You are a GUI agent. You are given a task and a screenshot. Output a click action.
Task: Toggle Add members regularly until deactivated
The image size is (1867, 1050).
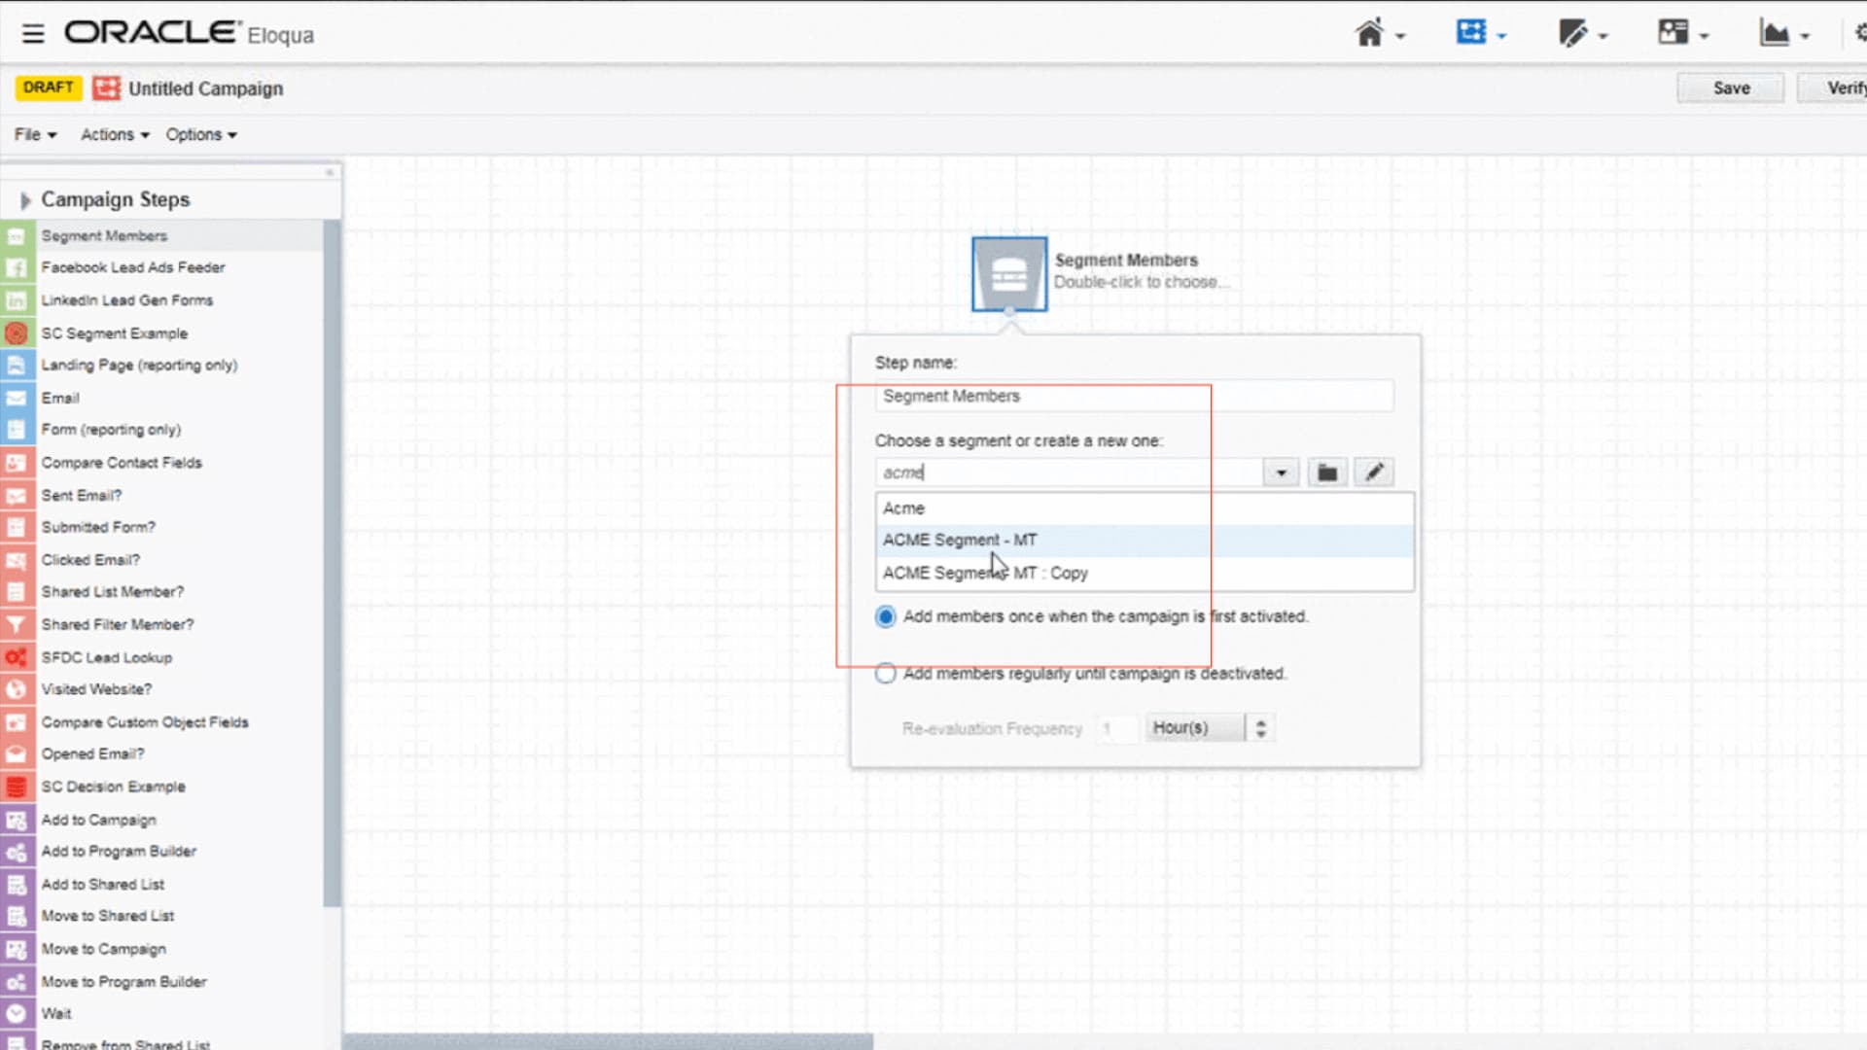(884, 673)
